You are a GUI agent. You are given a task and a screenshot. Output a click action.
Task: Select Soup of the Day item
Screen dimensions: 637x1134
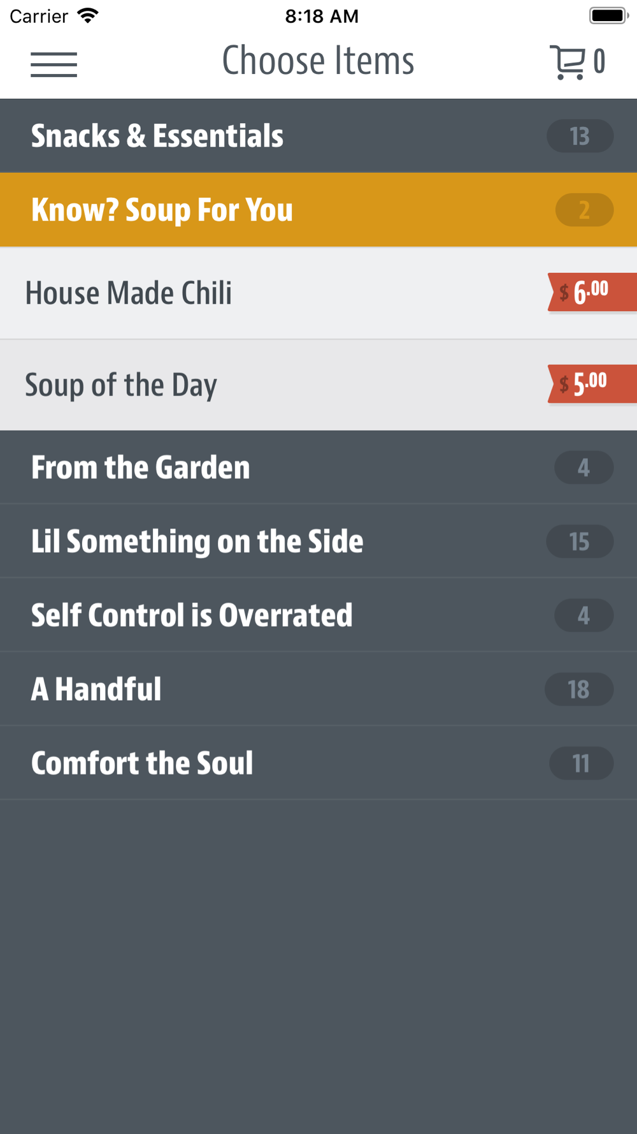(x=318, y=385)
